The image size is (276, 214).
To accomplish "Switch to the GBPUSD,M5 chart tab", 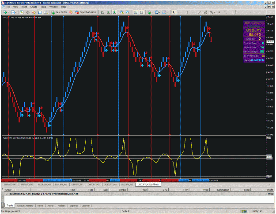I will (x=27, y=184).
